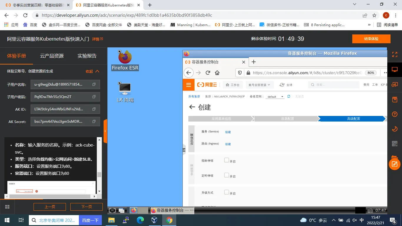Image resolution: width=402 pixels, height=226 pixels.
Task: Go to the 应用基本信息 step
Action: (x=221, y=119)
